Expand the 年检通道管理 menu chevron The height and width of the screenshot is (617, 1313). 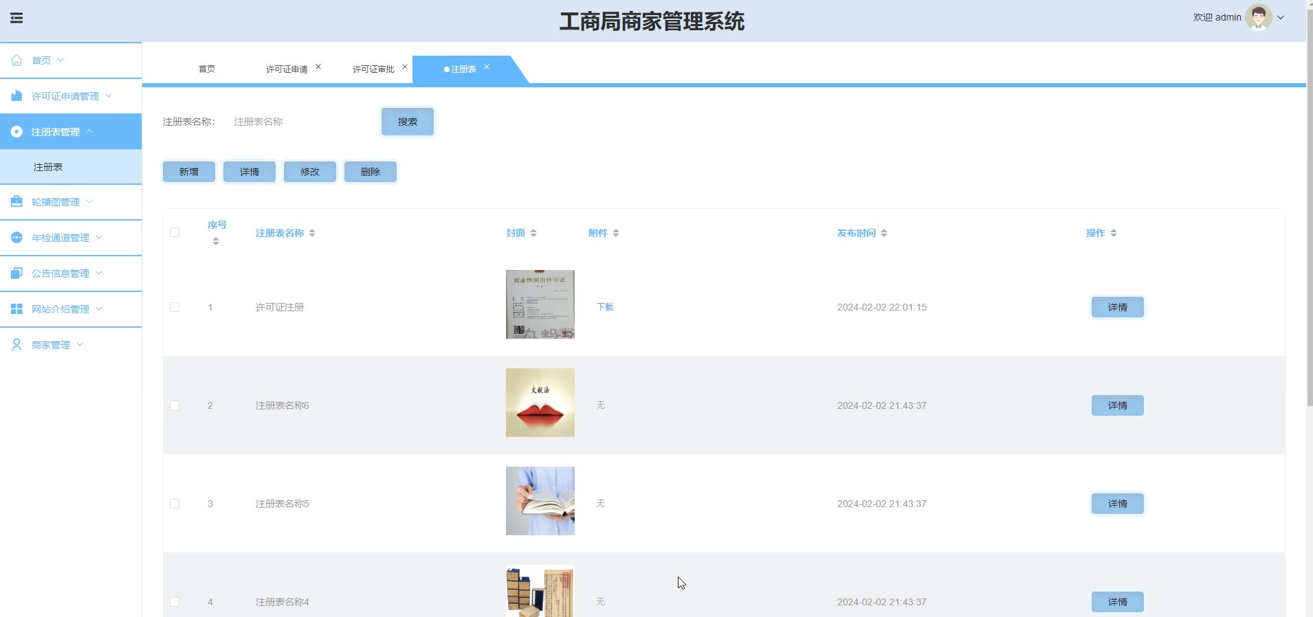(99, 237)
